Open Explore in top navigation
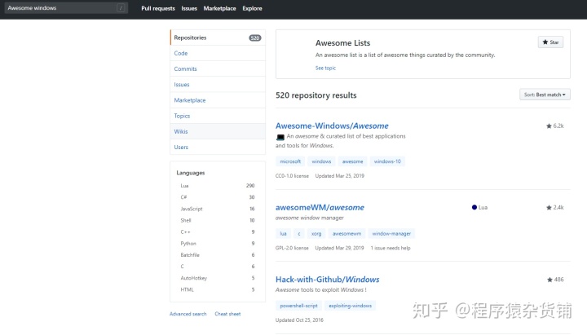This screenshot has height=335, width=587. pyautogui.click(x=252, y=8)
